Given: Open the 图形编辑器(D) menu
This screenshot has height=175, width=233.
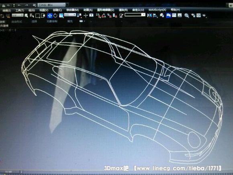Looking at the screenshot, I should (x=106, y=10).
